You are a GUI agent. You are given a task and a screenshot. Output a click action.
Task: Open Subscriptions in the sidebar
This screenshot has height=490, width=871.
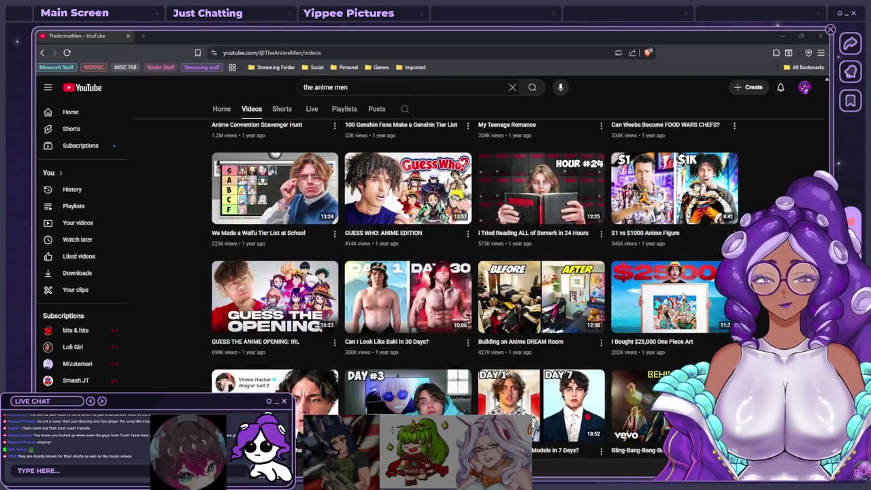[80, 146]
